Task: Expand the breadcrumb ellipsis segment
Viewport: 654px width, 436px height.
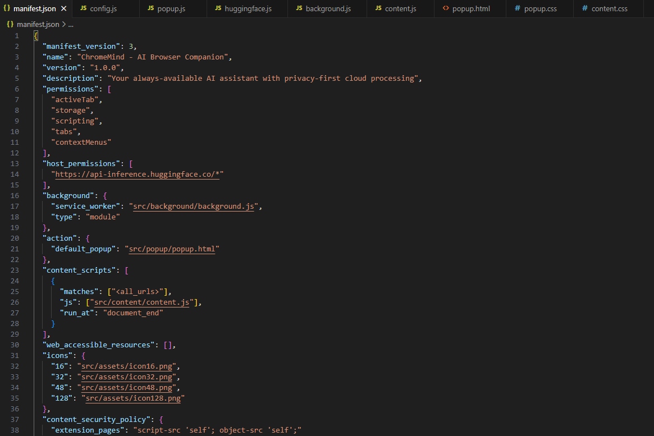Action: coord(71,24)
